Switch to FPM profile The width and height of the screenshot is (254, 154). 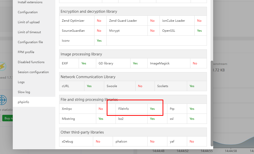coord(26,52)
